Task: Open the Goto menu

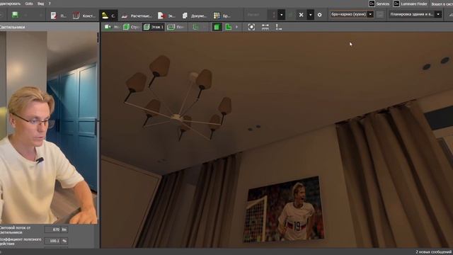Action: click(x=29, y=4)
